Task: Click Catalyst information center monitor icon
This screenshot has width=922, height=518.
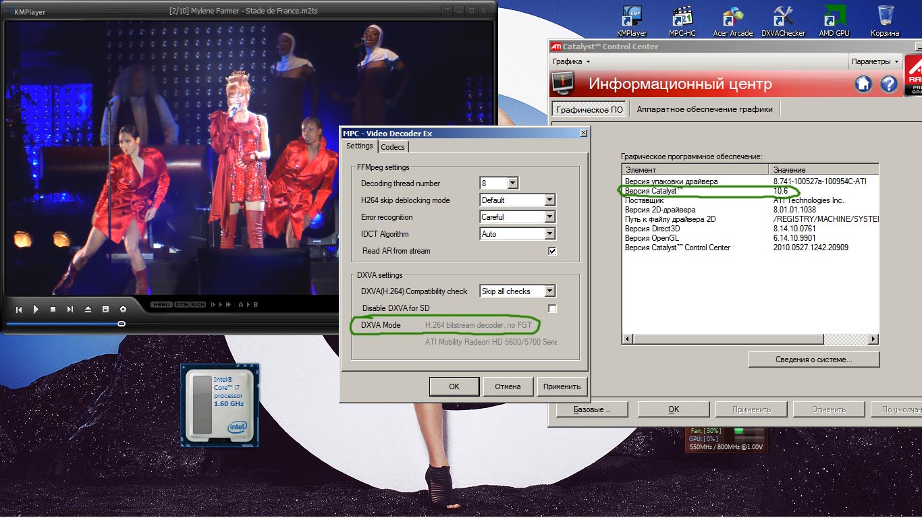Action: 563,84
